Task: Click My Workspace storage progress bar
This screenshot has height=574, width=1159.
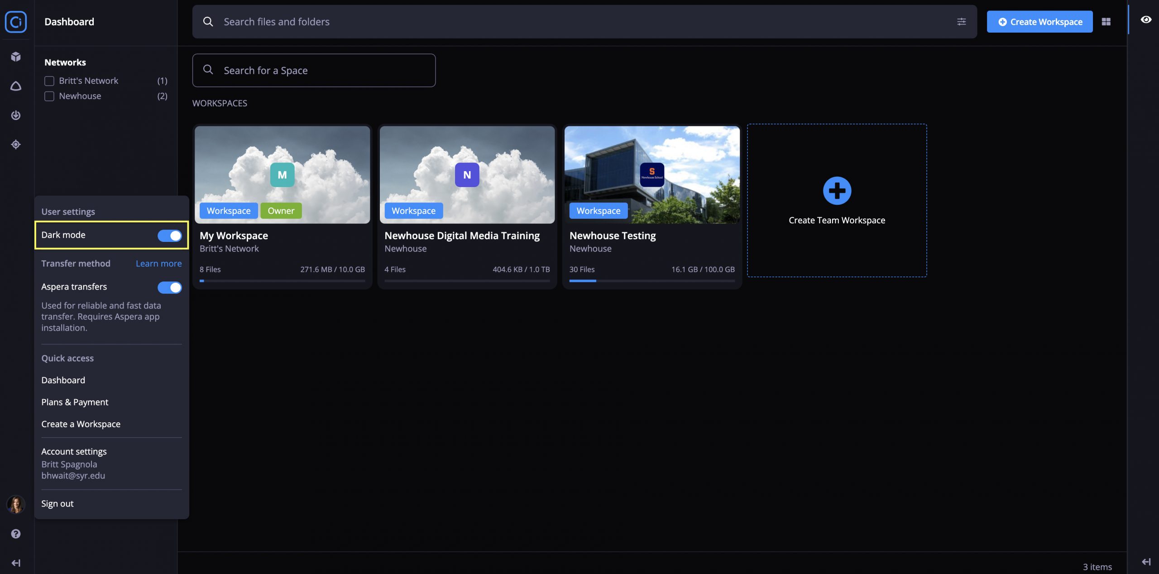Action: pos(282,281)
